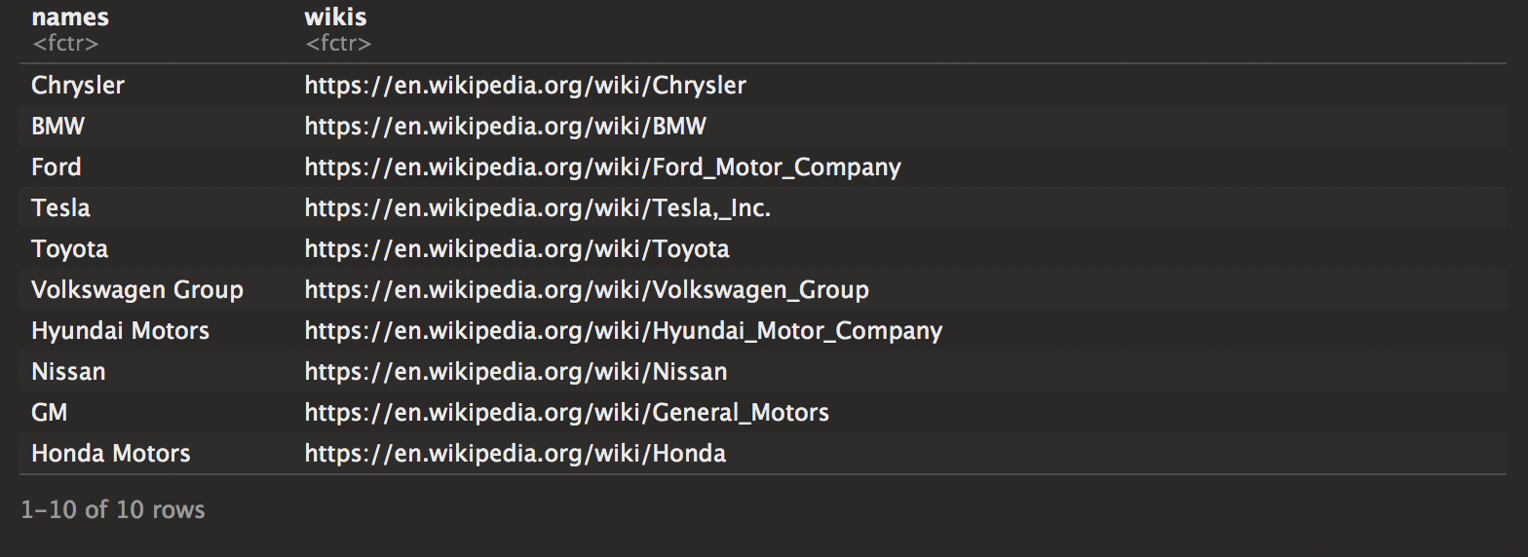Viewport: 1528px width, 557px height.
Task: Click the Toyota name cell
Action: click(69, 249)
